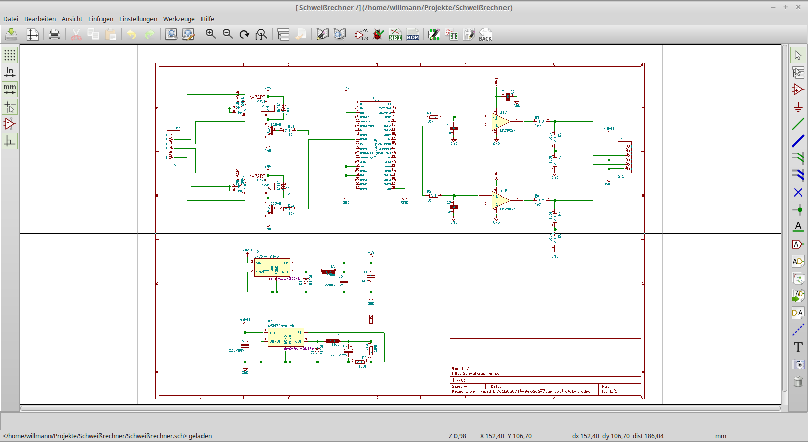The image size is (808, 442).
Task: Switch units to millimeters
Action: click(10, 89)
